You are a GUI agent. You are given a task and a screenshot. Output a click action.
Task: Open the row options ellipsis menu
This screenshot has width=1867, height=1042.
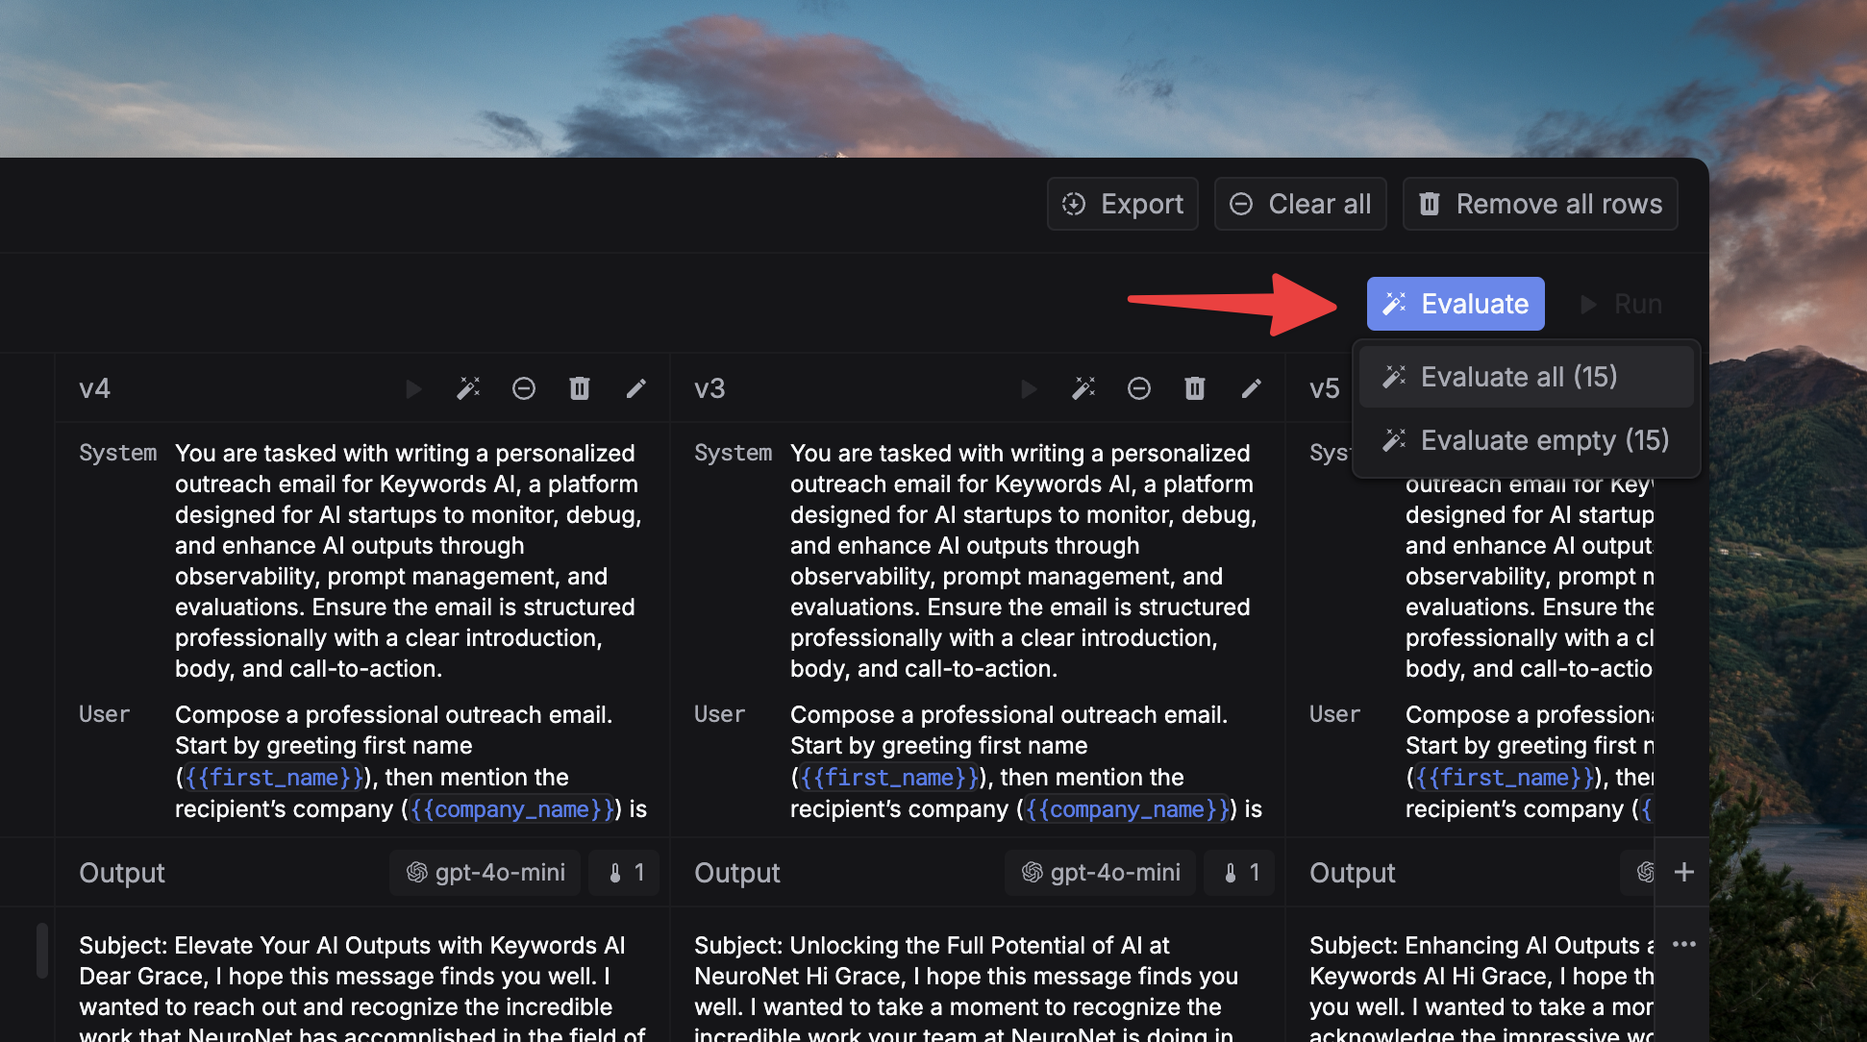pyautogui.click(x=1684, y=944)
